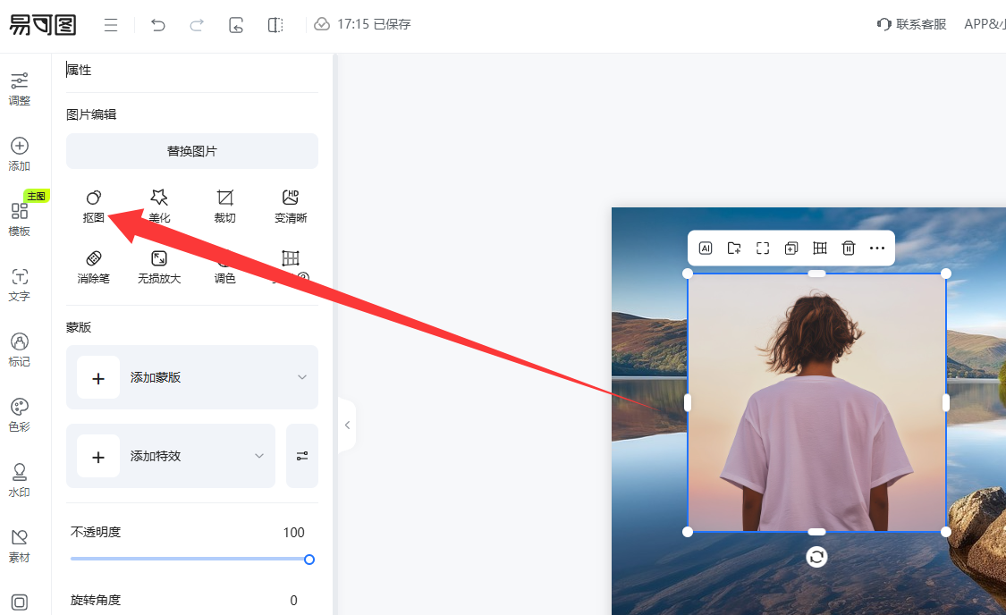Image resolution: width=1006 pixels, height=615 pixels.
Task: Click the 不透明度 opacity slider track
Action: [x=190, y=560]
